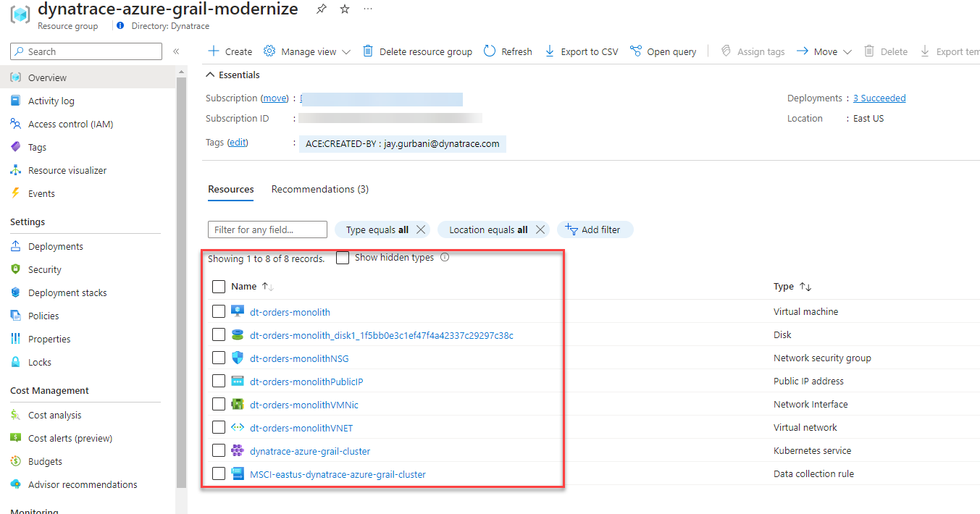
Task: Remove the Location equals all filter
Action: 540,229
